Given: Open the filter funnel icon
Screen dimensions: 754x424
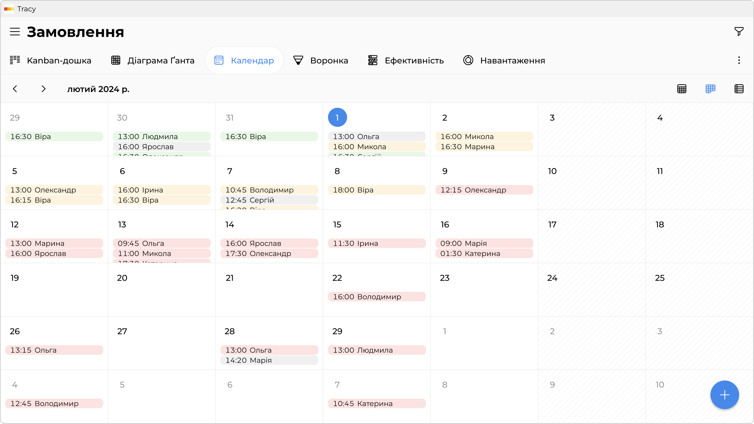Looking at the screenshot, I should coord(739,32).
